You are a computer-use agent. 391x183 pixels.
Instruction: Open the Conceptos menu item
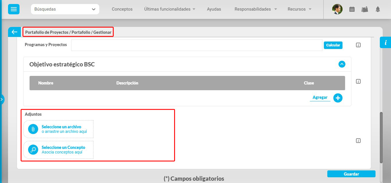click(x=122, y=9)
